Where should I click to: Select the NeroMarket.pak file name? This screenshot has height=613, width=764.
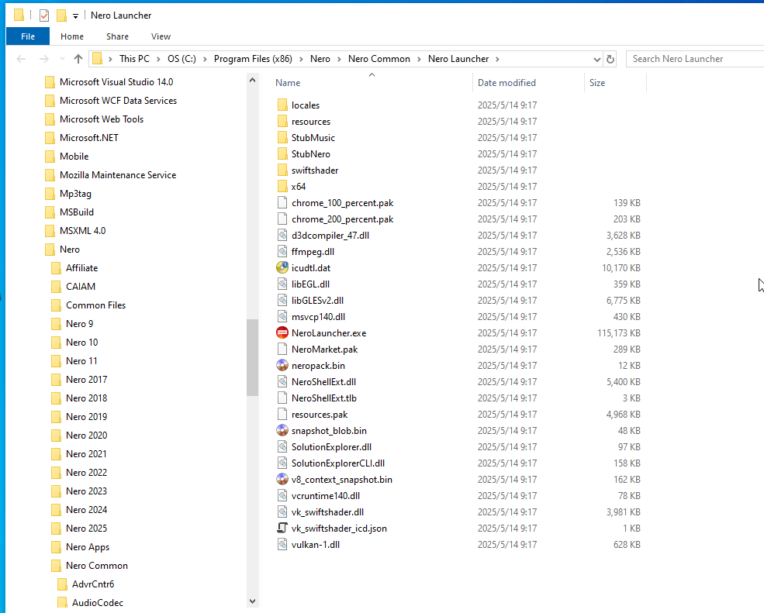(324, 349)
